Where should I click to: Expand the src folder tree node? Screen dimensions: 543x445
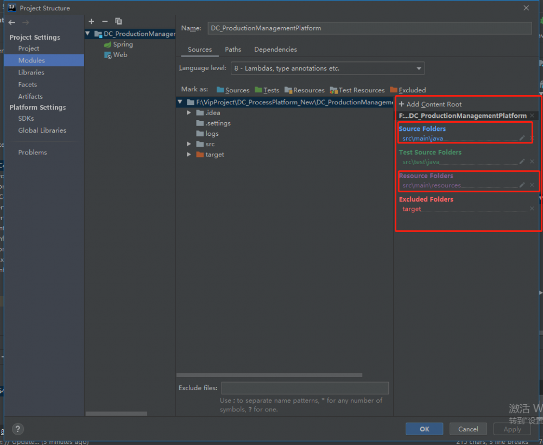(189, 144)
